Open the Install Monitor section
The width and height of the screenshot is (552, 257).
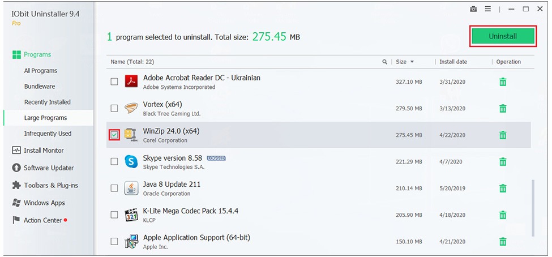(44, 151)
